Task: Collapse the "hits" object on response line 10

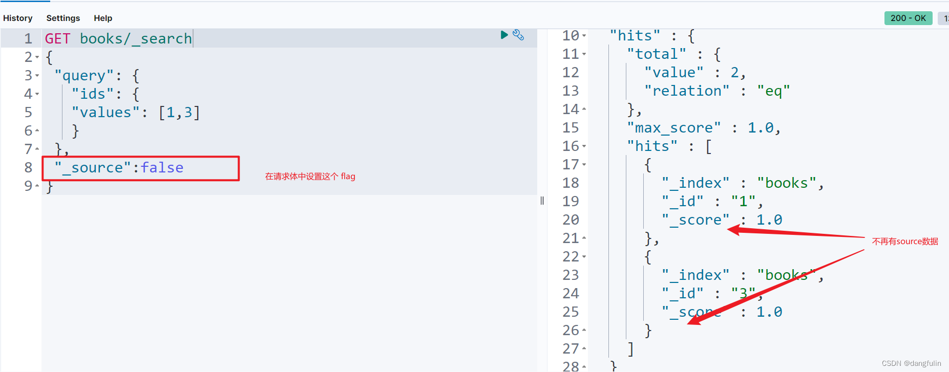Action: (584, 36)
